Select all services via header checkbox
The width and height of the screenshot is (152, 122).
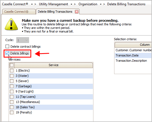pos(12,65)
